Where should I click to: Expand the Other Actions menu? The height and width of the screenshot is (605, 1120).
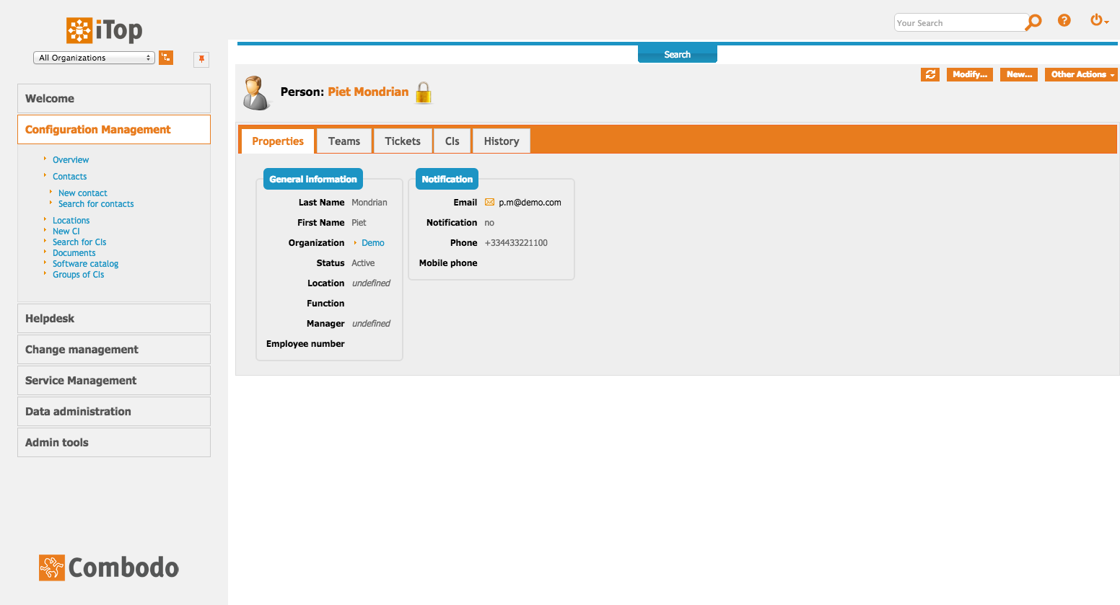click(x=1081, y=74)
